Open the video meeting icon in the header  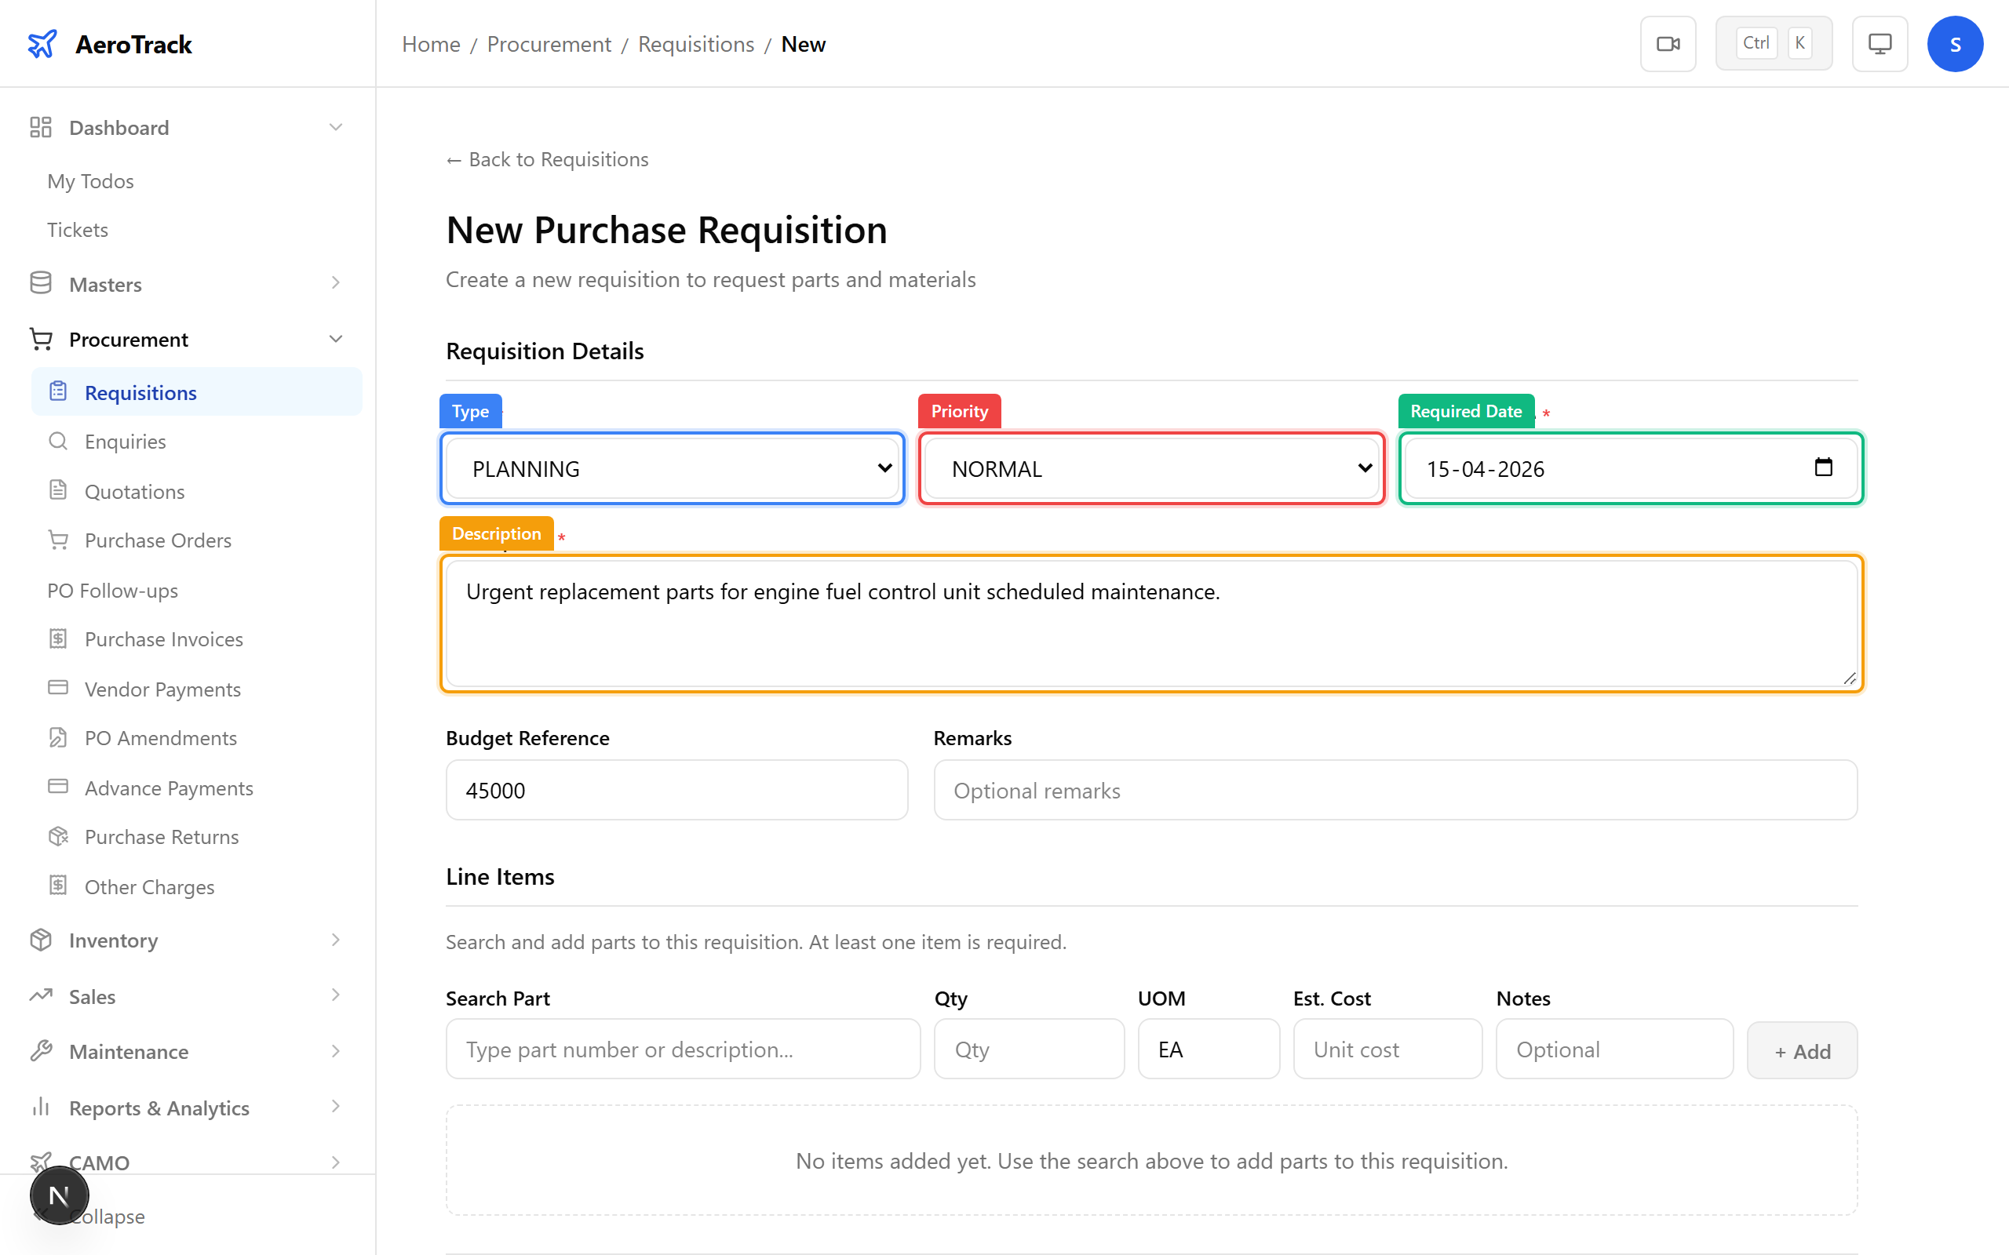tap(1668, 43)
